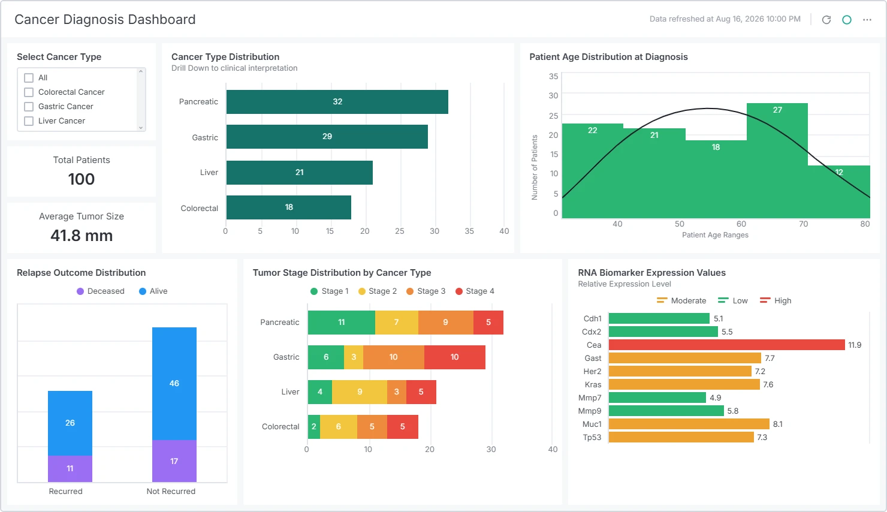Click the age histogram bar labeled 18
The height and width of the screenshot is (512, 887).
(x=716, y=179)
